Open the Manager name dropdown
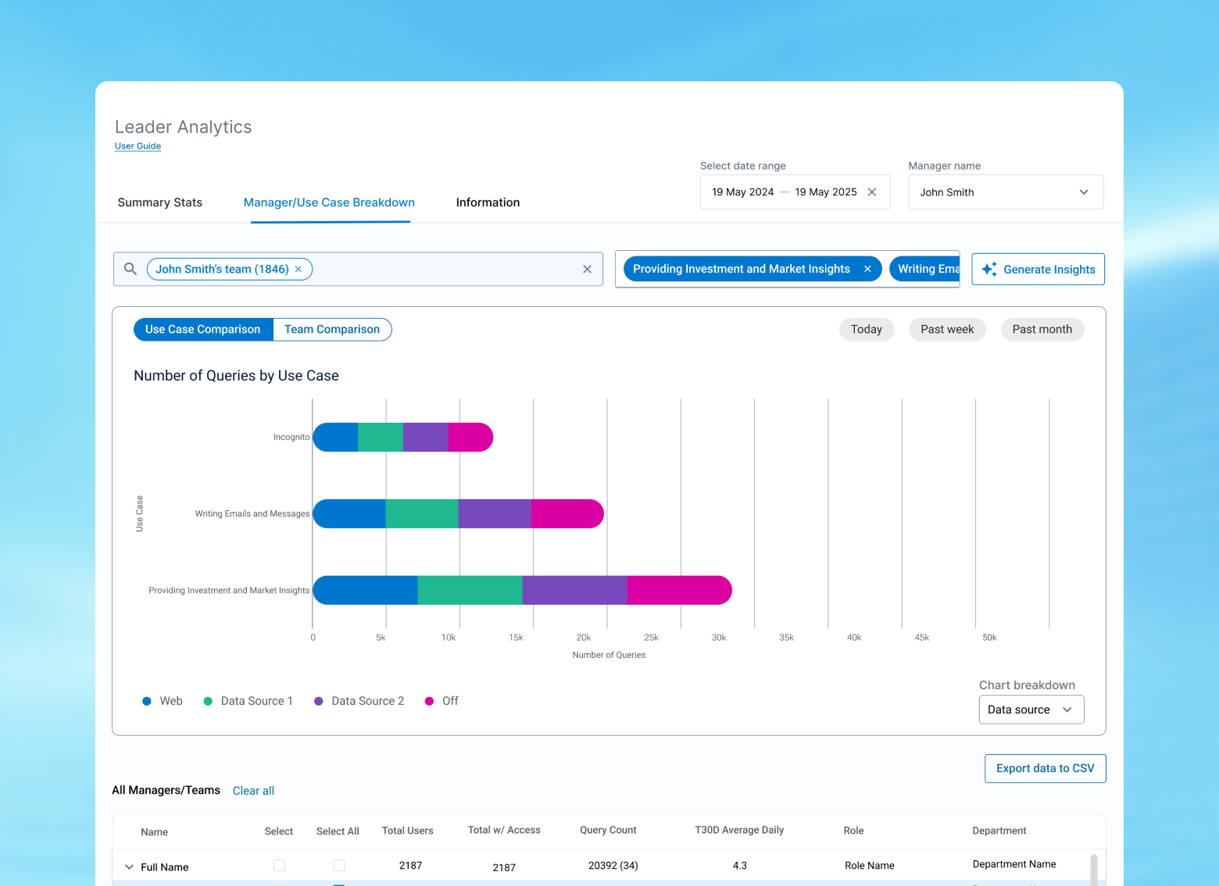This screenshot has height=886, width=1219. (x=1006, y=192)
